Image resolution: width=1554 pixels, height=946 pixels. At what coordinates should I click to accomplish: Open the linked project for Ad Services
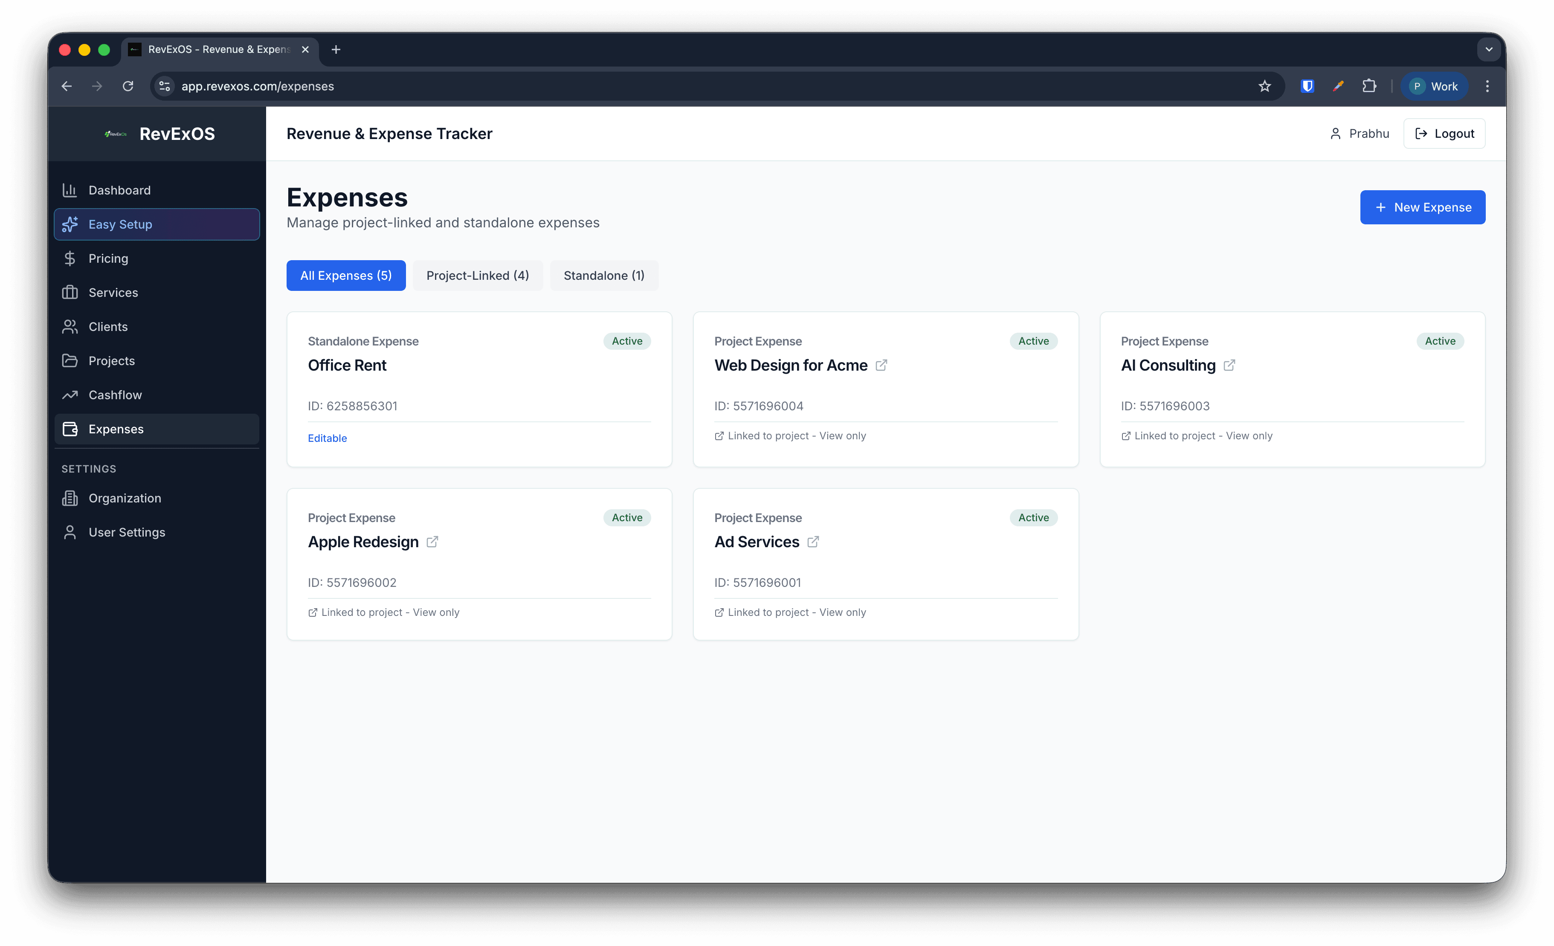(813, 541)
